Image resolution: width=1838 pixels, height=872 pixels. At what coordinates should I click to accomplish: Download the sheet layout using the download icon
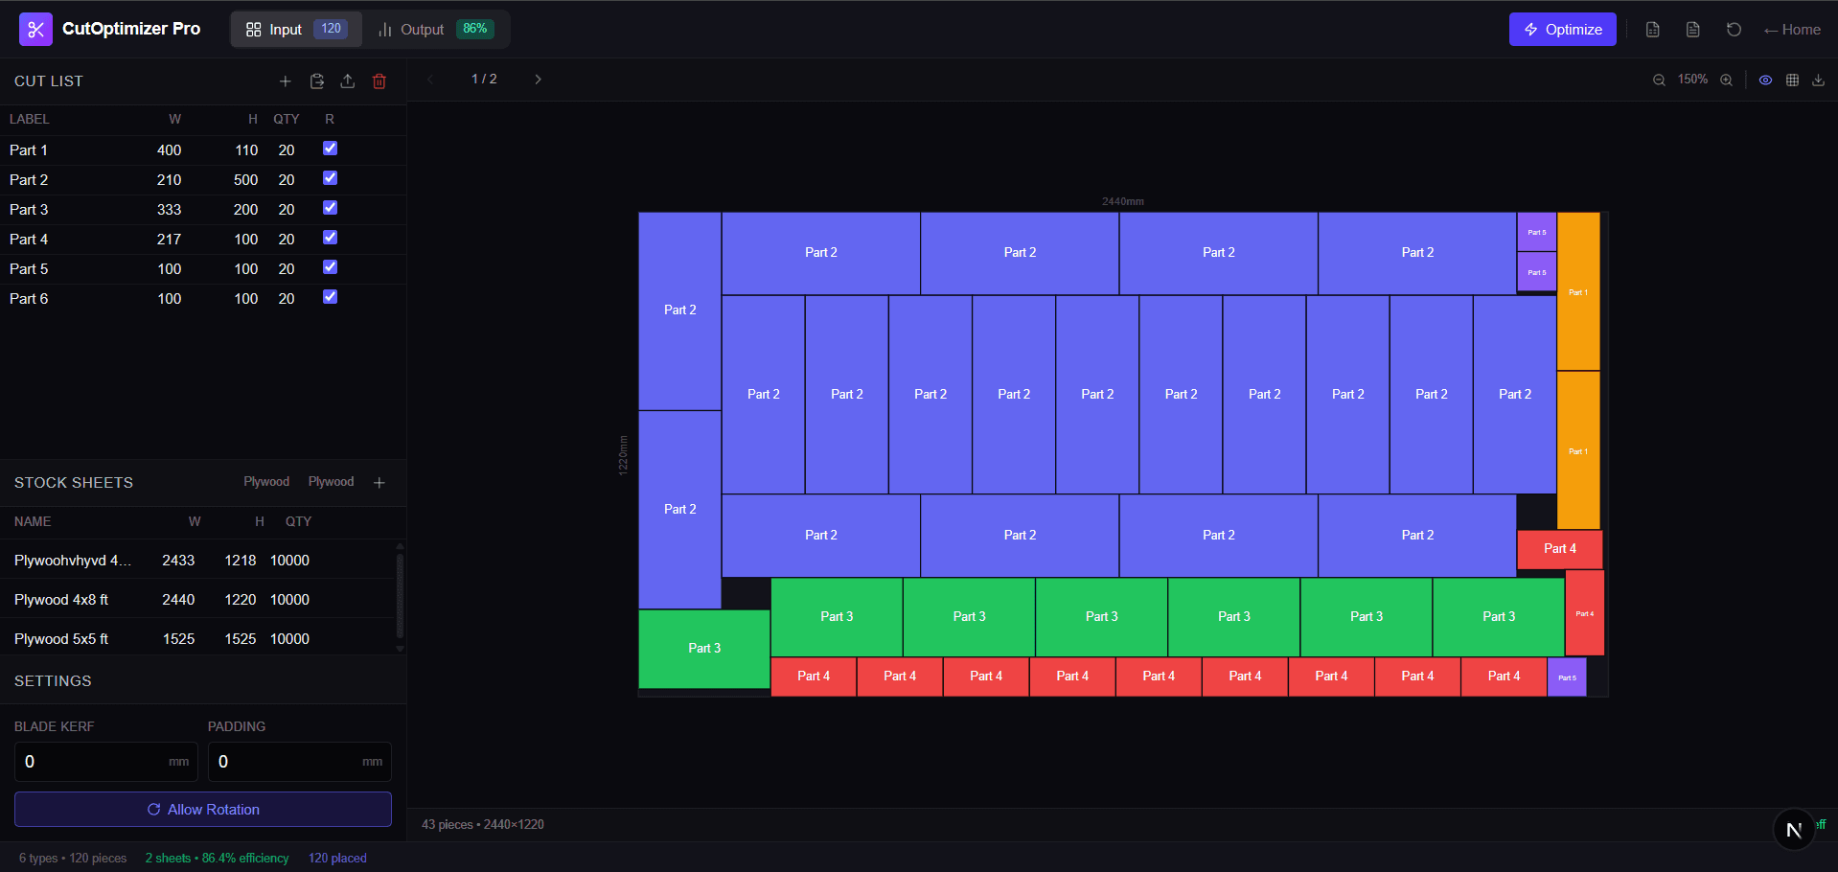[x=1818, y=80]
